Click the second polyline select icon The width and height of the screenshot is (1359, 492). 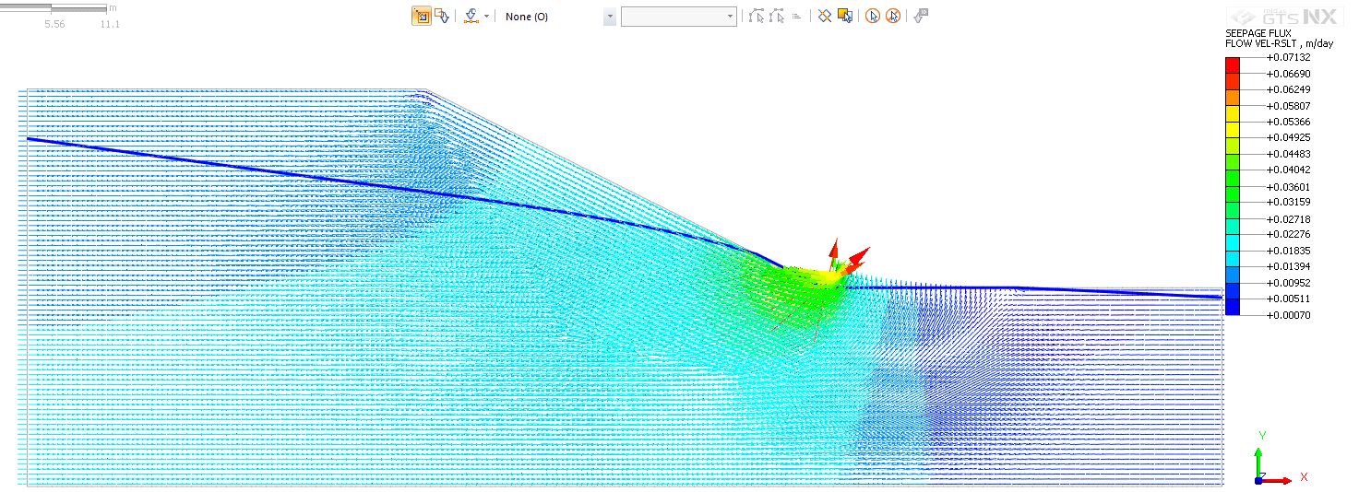[x=777, y=17]
